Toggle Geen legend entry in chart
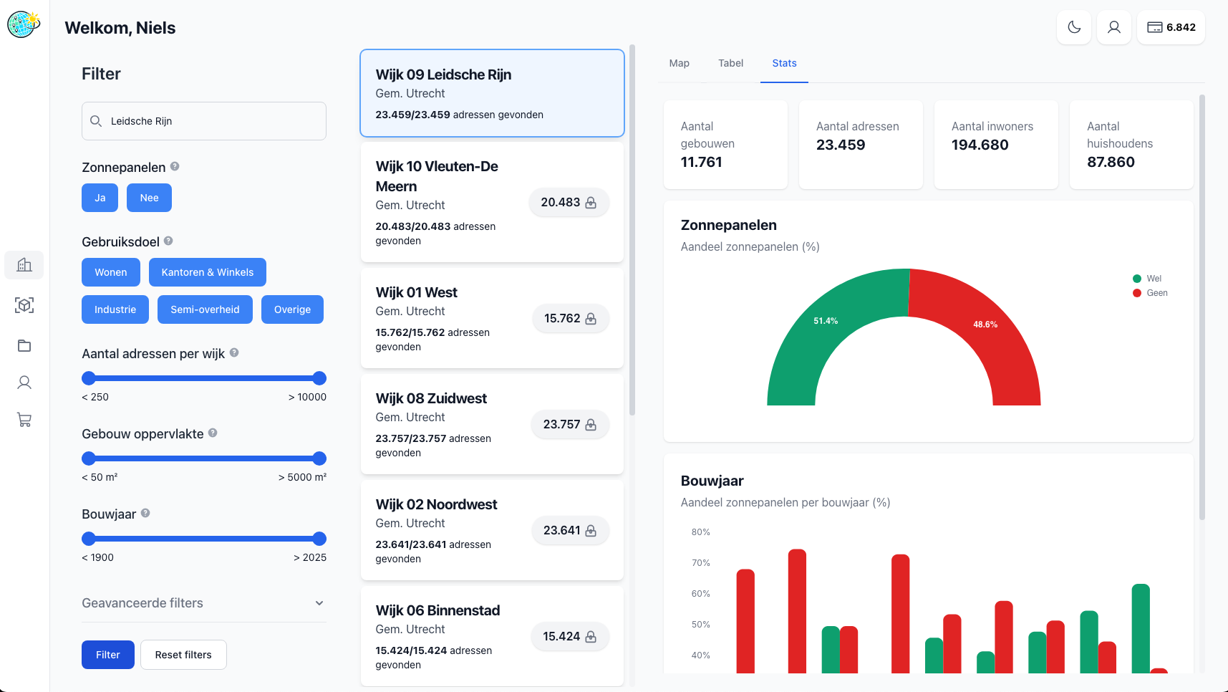Image resolution: width=1228 pixels, height=692 pixels. coord(1150,293)
